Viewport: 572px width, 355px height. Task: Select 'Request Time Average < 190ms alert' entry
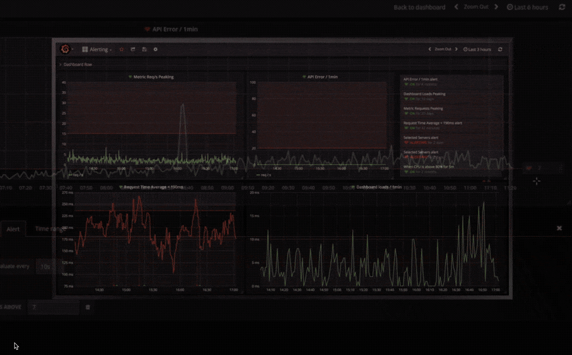click(x=433, y=123)
